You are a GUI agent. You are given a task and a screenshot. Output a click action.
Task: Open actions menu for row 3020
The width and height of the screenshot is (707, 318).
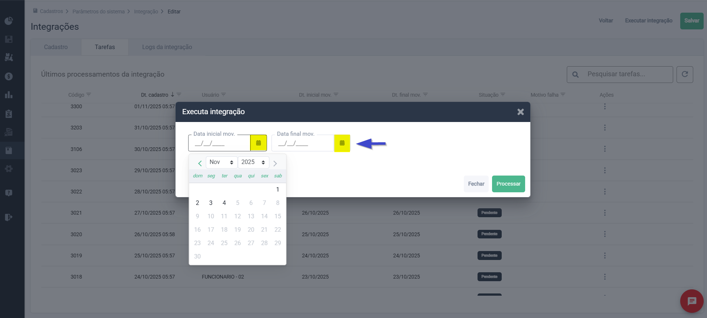[605, 234]
